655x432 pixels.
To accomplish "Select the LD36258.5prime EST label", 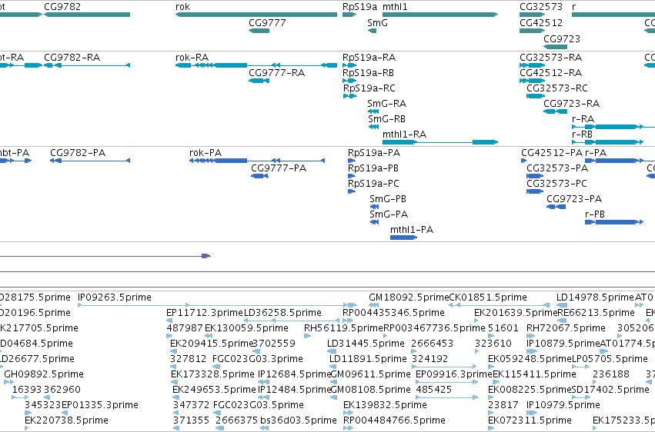I will tap(282, 313).
